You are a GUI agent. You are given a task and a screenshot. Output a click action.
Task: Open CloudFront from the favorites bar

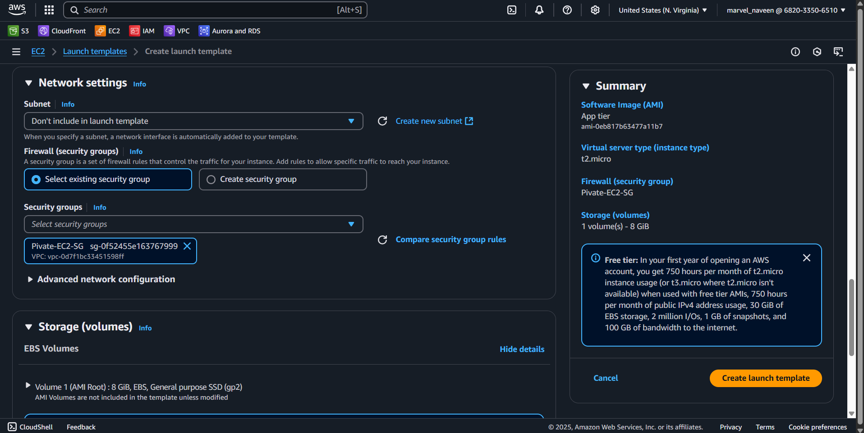point(62,31)
